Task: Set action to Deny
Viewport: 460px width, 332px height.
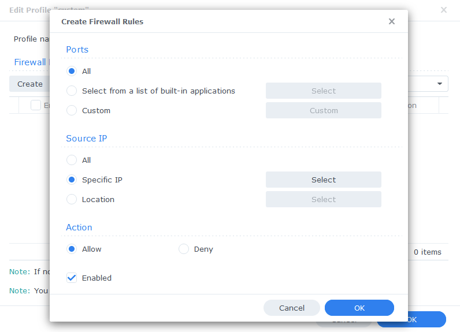Action: [184, 249]
